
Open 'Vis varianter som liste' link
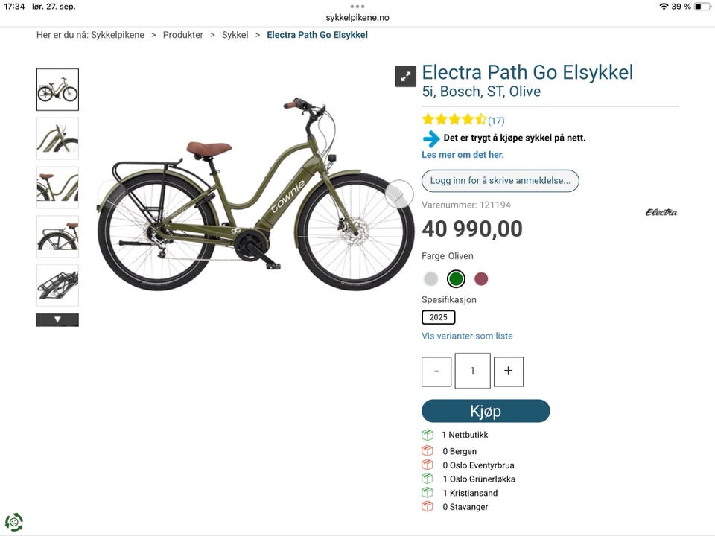(467, 336)
